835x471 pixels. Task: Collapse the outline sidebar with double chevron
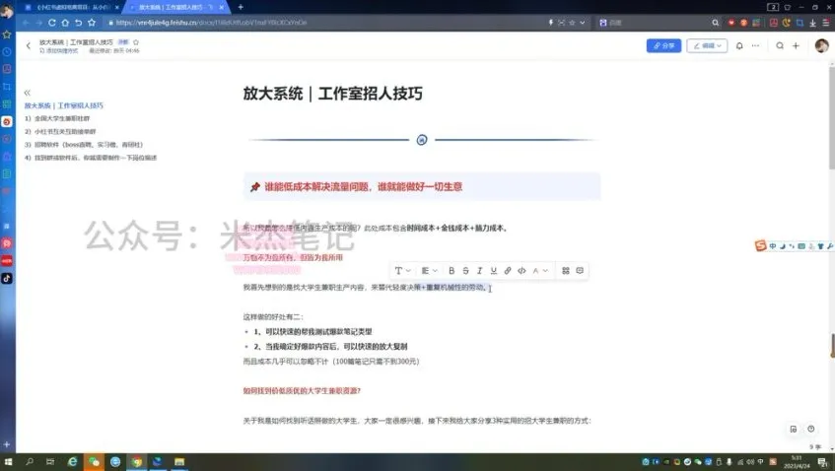[28, 93]
